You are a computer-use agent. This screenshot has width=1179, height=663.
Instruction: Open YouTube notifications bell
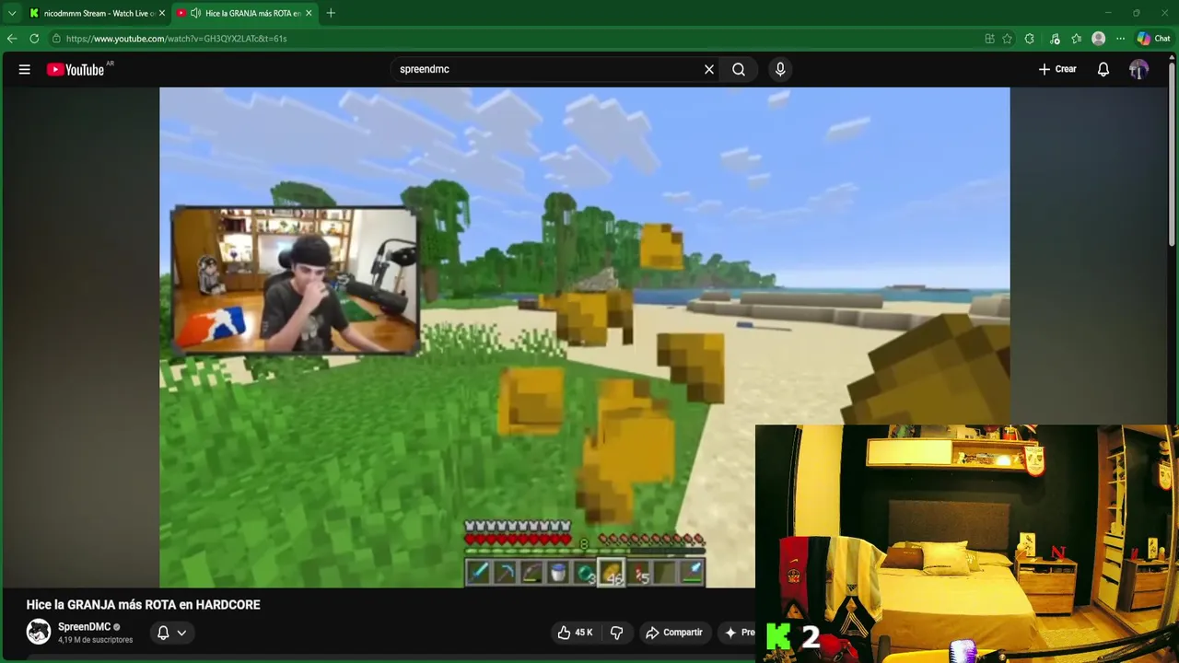click(1103, 69)
